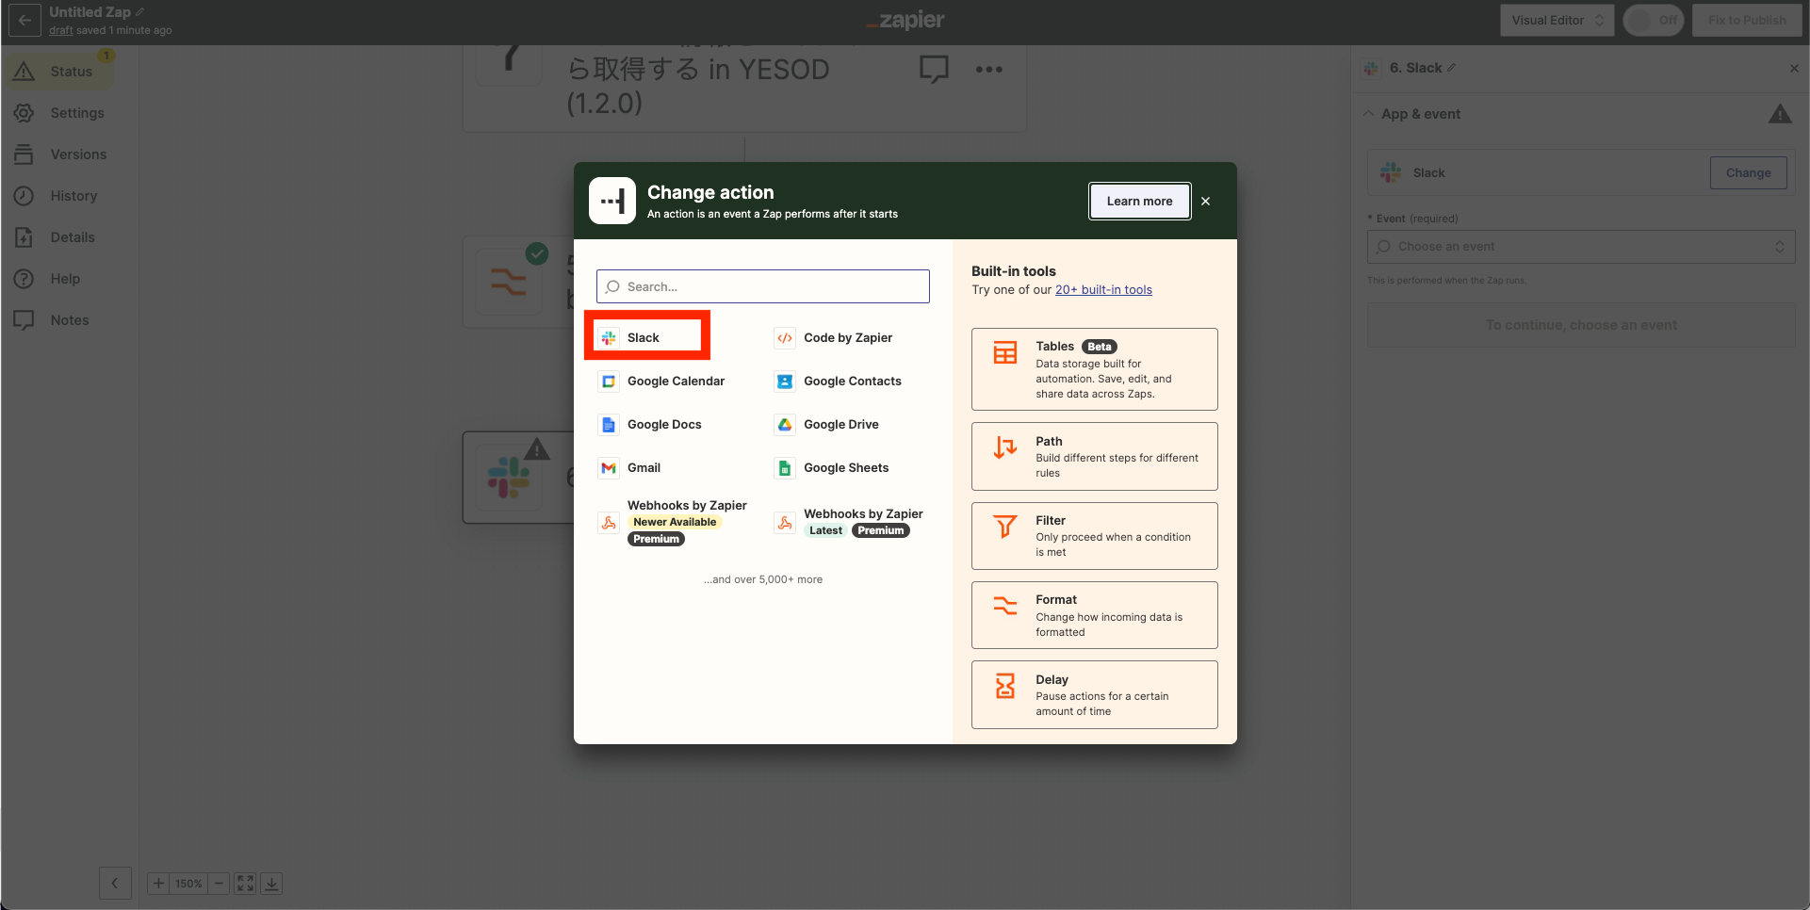Click Learn more in Change action dialog
This screenshot has width=1810, height=910.
(x=1139, y=201)
